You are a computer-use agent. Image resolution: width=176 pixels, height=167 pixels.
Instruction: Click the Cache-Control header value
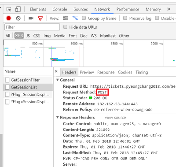click(x=127, y=124)
